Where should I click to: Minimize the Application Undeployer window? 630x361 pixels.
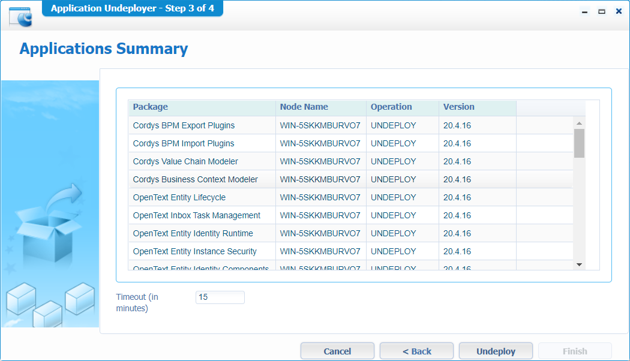(x=584, y=11)
